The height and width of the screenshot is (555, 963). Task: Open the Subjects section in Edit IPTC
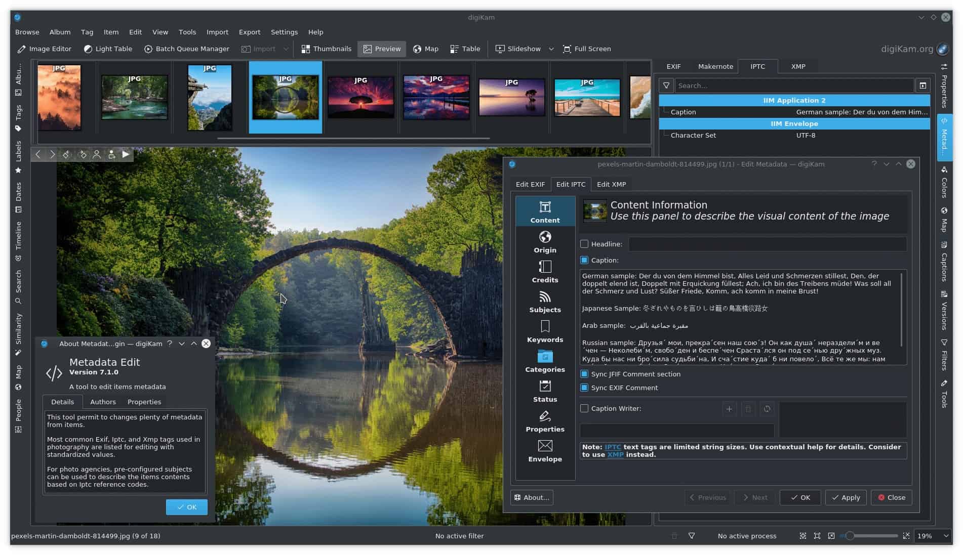click(545, 301)
